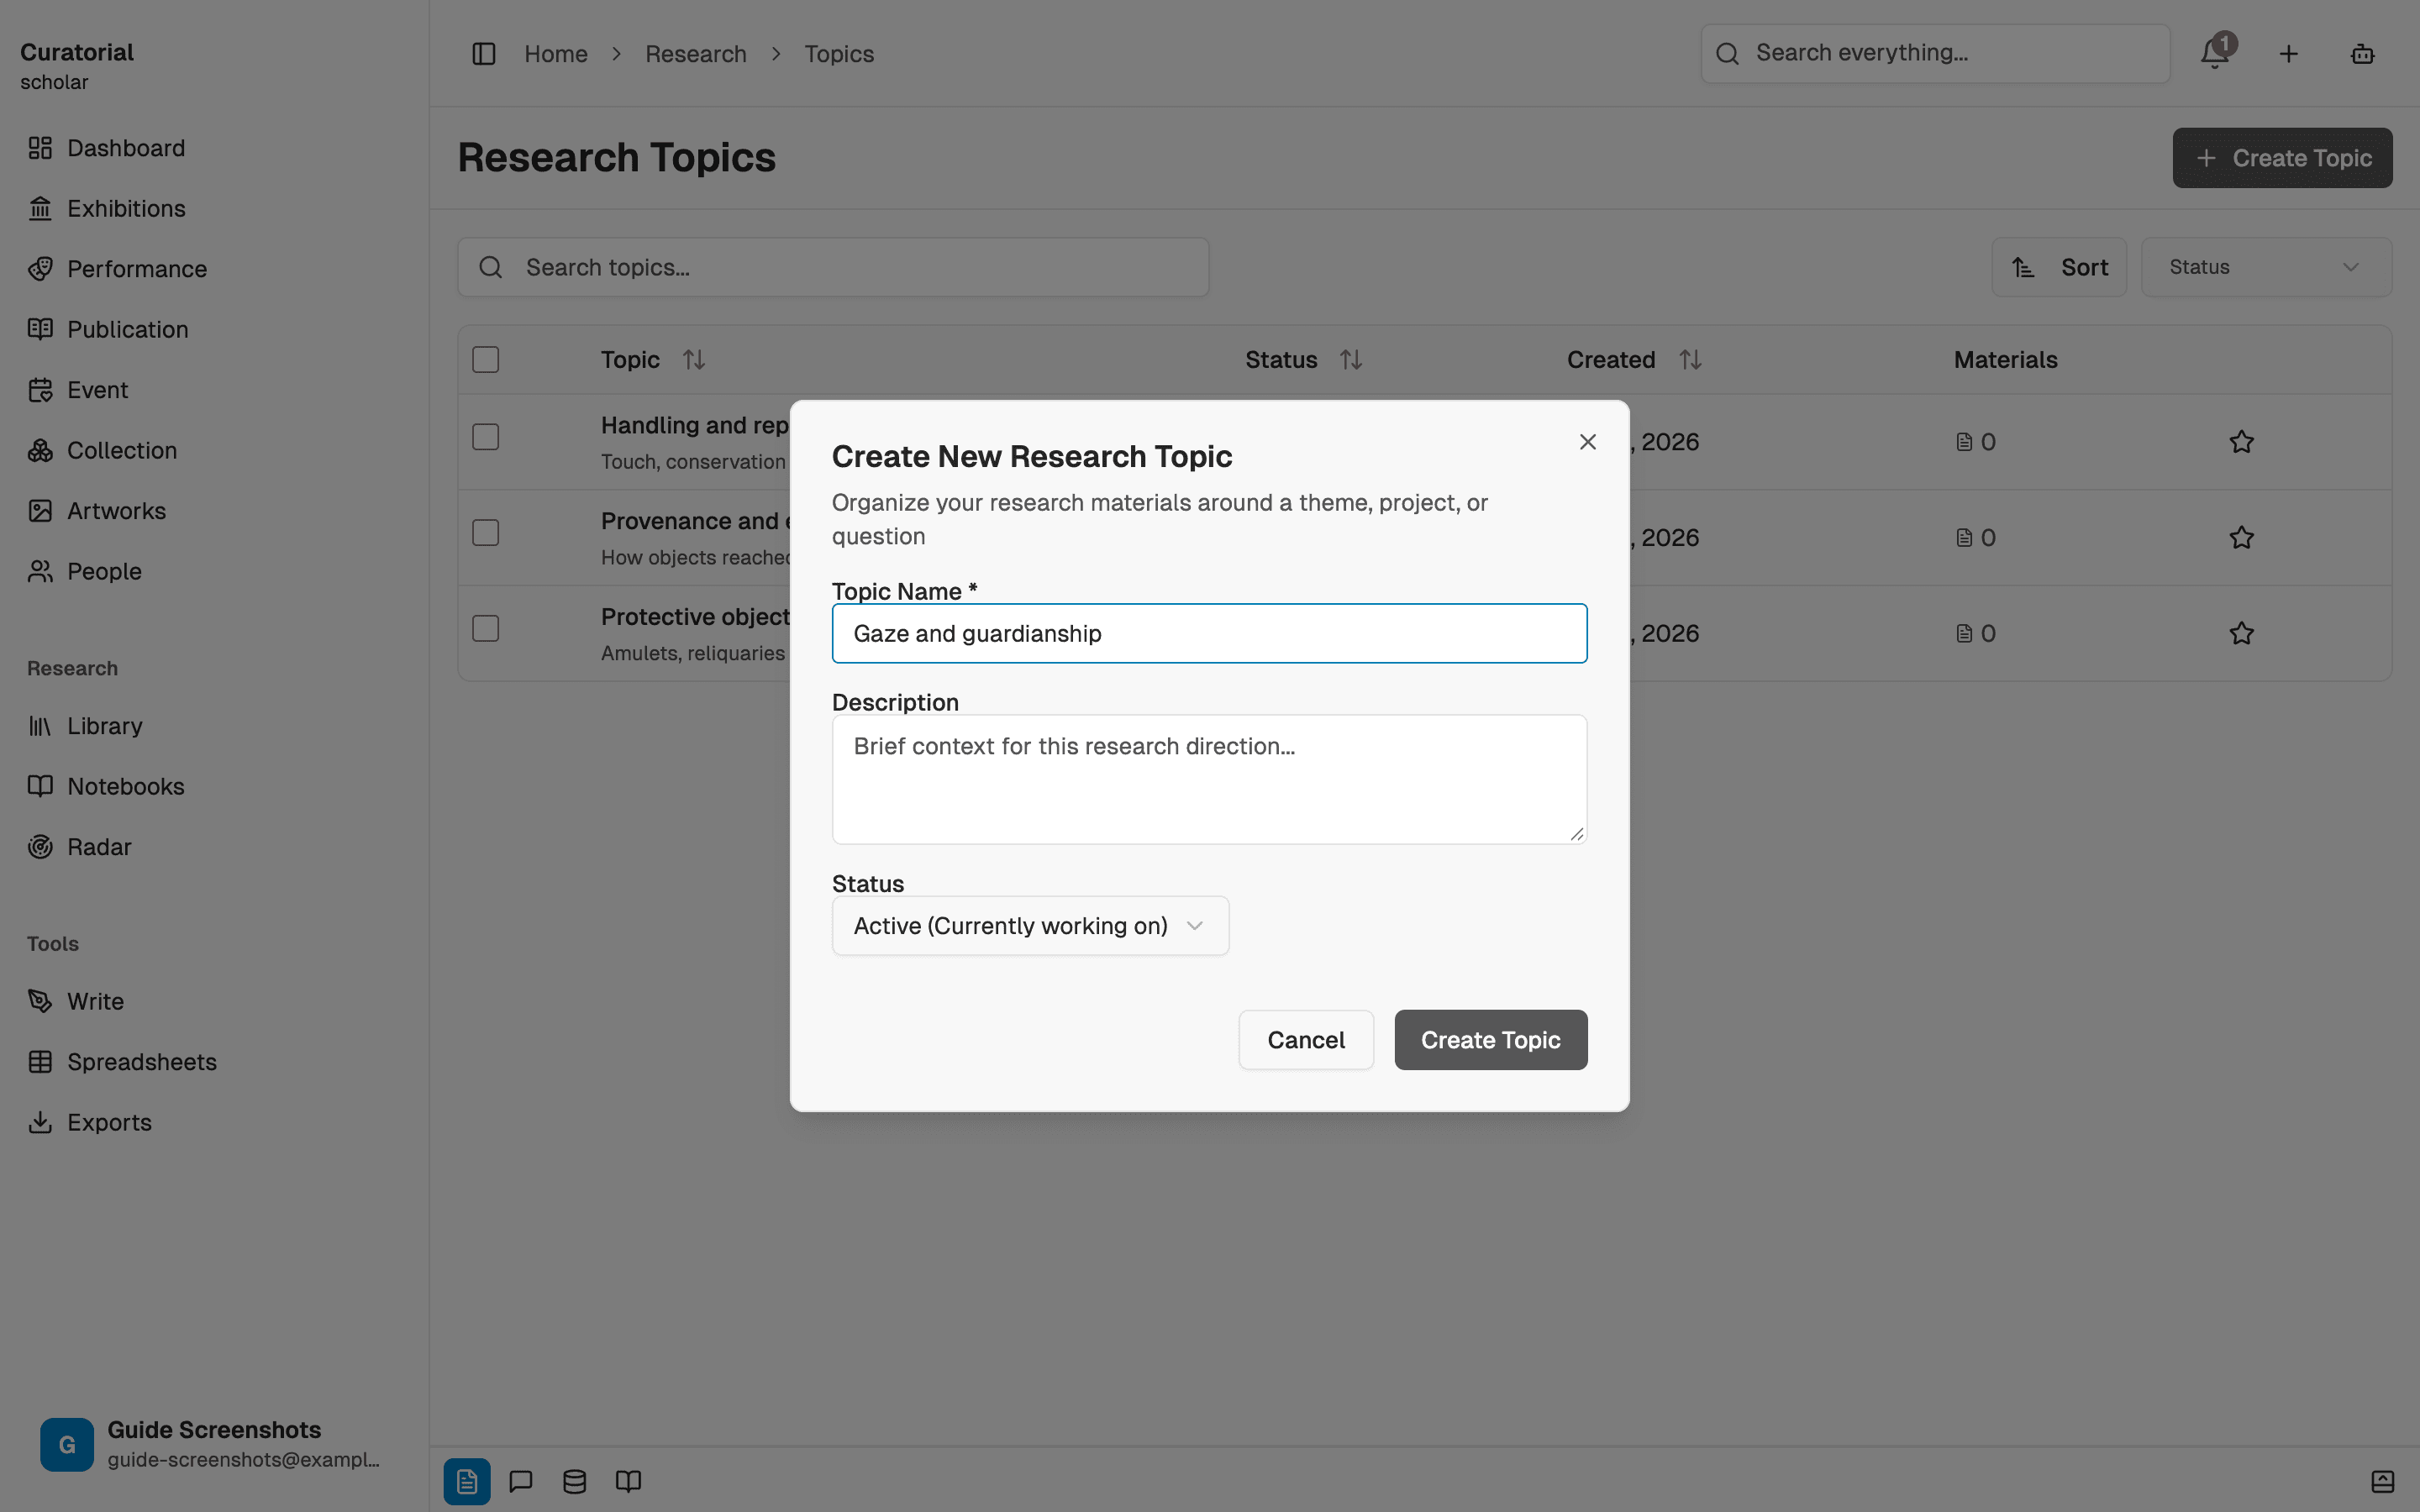This screenshot has height=1512, width=2420.
Task: Sort by Created column arrows
Action: 1690,360
